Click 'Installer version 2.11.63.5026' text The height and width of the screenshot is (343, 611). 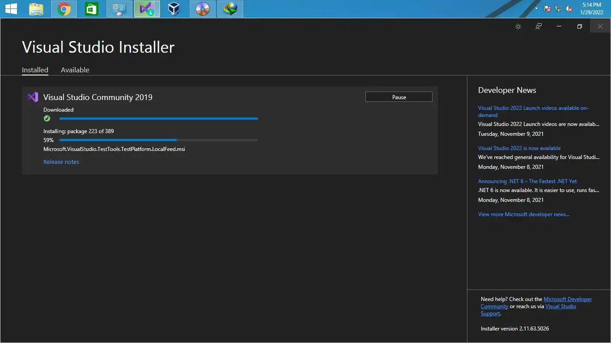[515, 328]
